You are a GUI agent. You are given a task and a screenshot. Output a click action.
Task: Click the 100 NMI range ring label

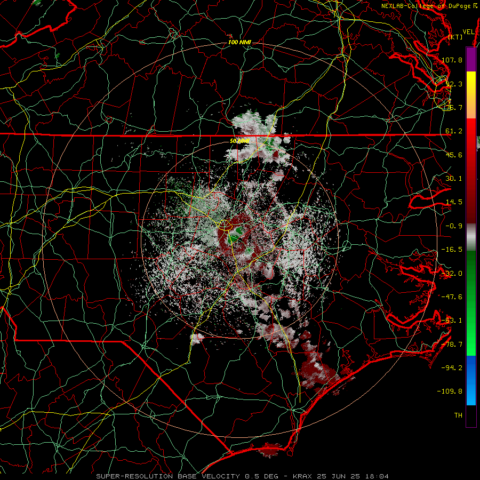click(x=239, y=42)
